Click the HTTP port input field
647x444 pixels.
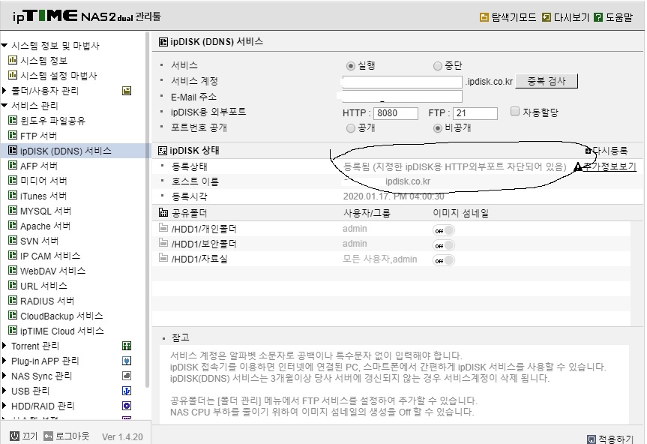point(396,113)
